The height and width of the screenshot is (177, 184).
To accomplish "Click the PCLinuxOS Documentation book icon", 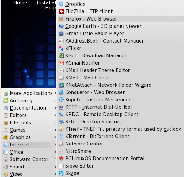I will pyautogui.click(x=61, y=159).
